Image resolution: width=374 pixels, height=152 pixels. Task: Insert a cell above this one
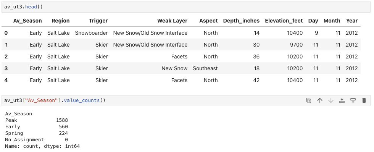(342, 100)
